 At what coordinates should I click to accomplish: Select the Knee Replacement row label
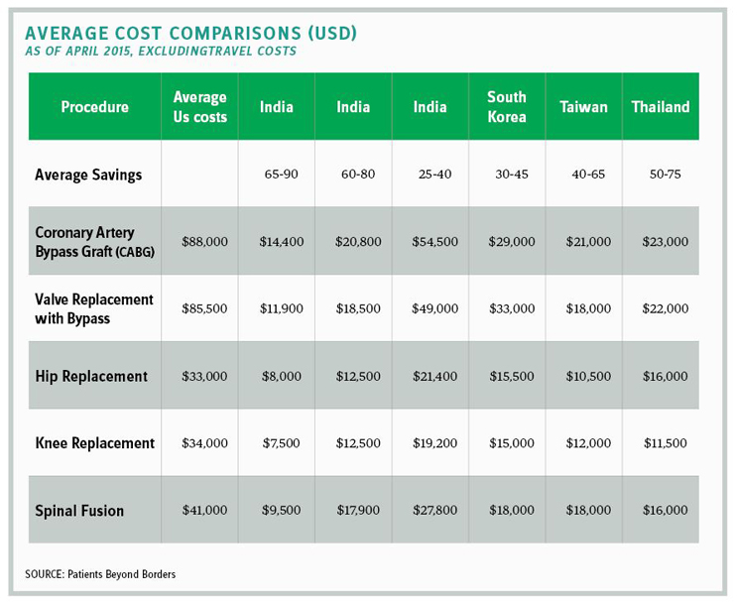coord(94,443)
